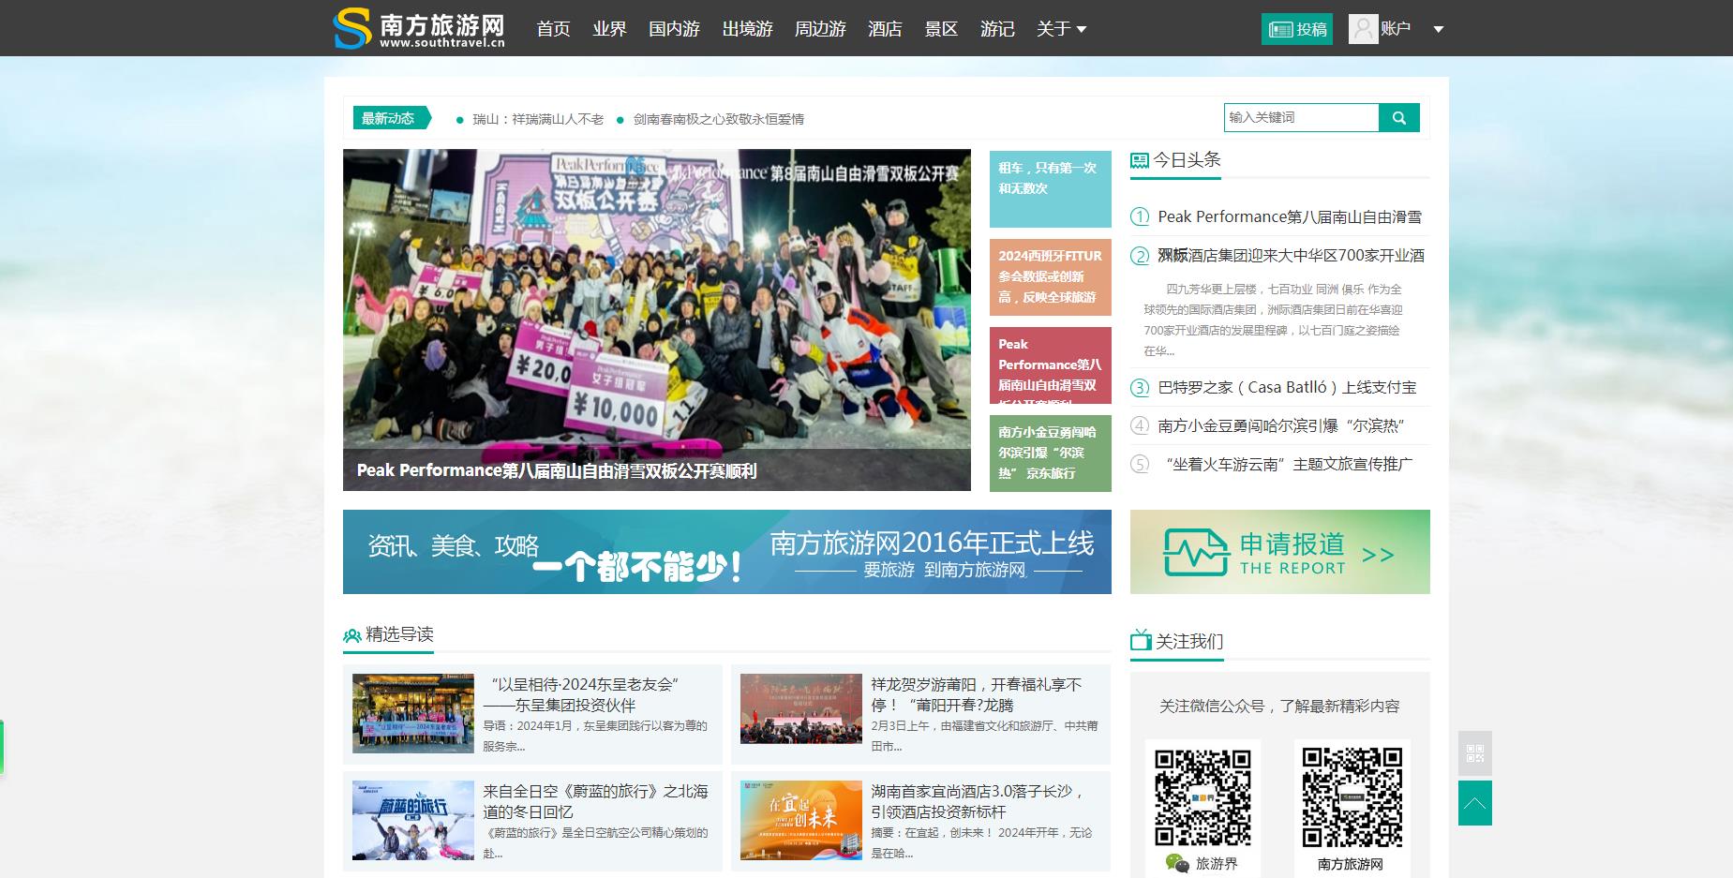The width and height of the screenshot is (1733, 878).
Task: Open headline Peak Performance第八届南山自由滑雪
Action: pyautogui.click(x=1290, y=216)
